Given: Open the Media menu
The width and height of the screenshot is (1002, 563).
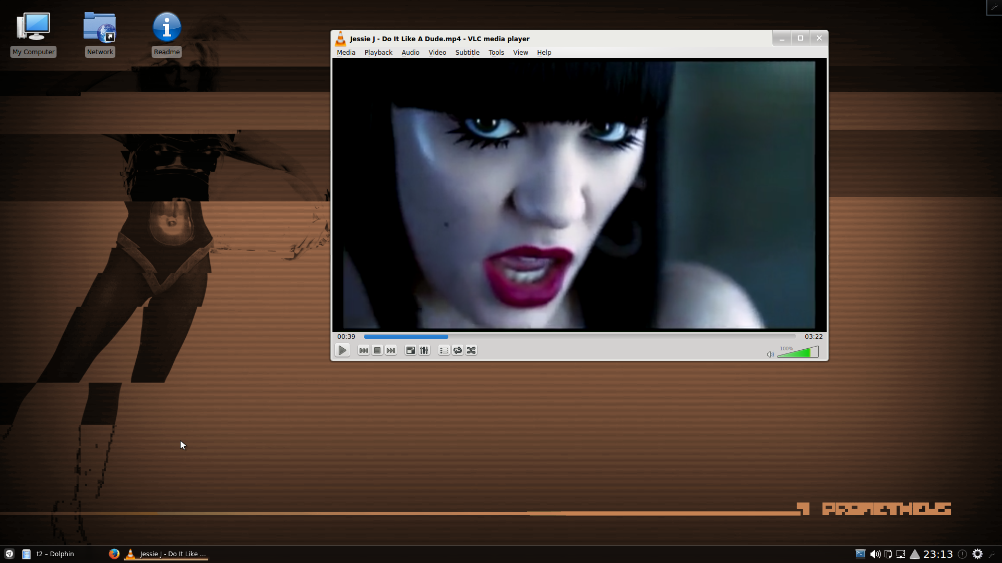Looking at the screenshot, I should point(345,53).
